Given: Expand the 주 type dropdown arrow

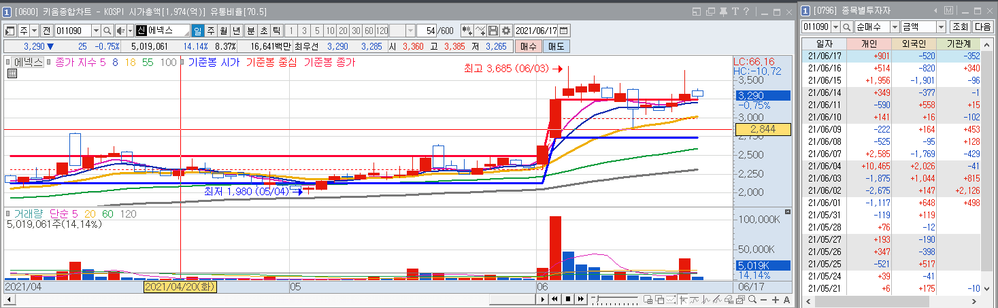Looking at the screenshot, I should point(34,31).
